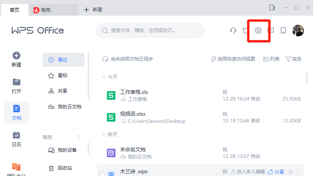Tick the checkbox beside 木兰诗 .wps
Viewport: 313px width, 176px height.
click(102, 174)
